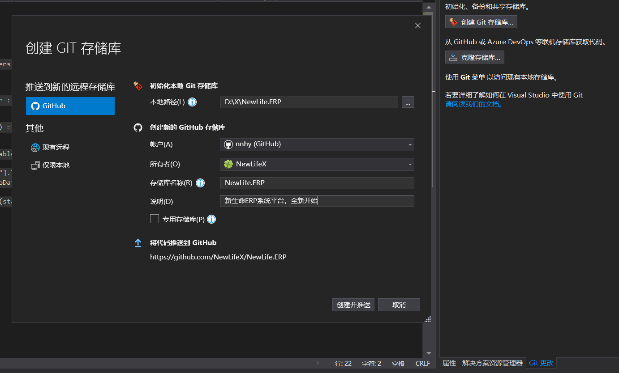Image resolution: width=619 pixels, height=373 pixels.
Task: Choose the existing remote (现有远程) option
Action: [x=50, y=148]
